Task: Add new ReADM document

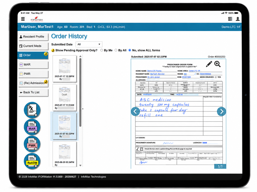Action: tap(32, 161)
